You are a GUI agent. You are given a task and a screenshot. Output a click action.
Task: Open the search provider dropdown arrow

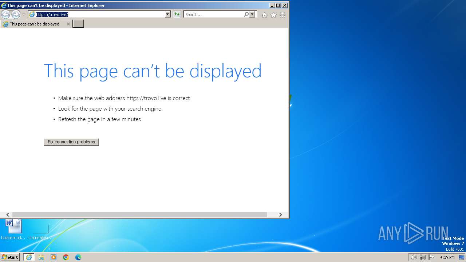coord(252,14)
